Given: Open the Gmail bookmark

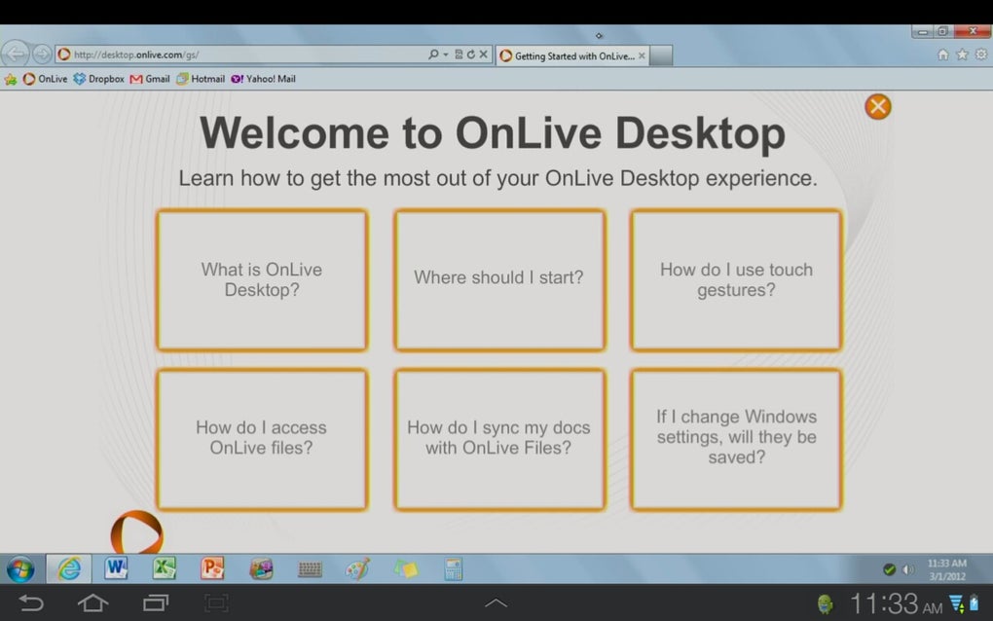Looking at the screenshot, I should tap(150, 79).
